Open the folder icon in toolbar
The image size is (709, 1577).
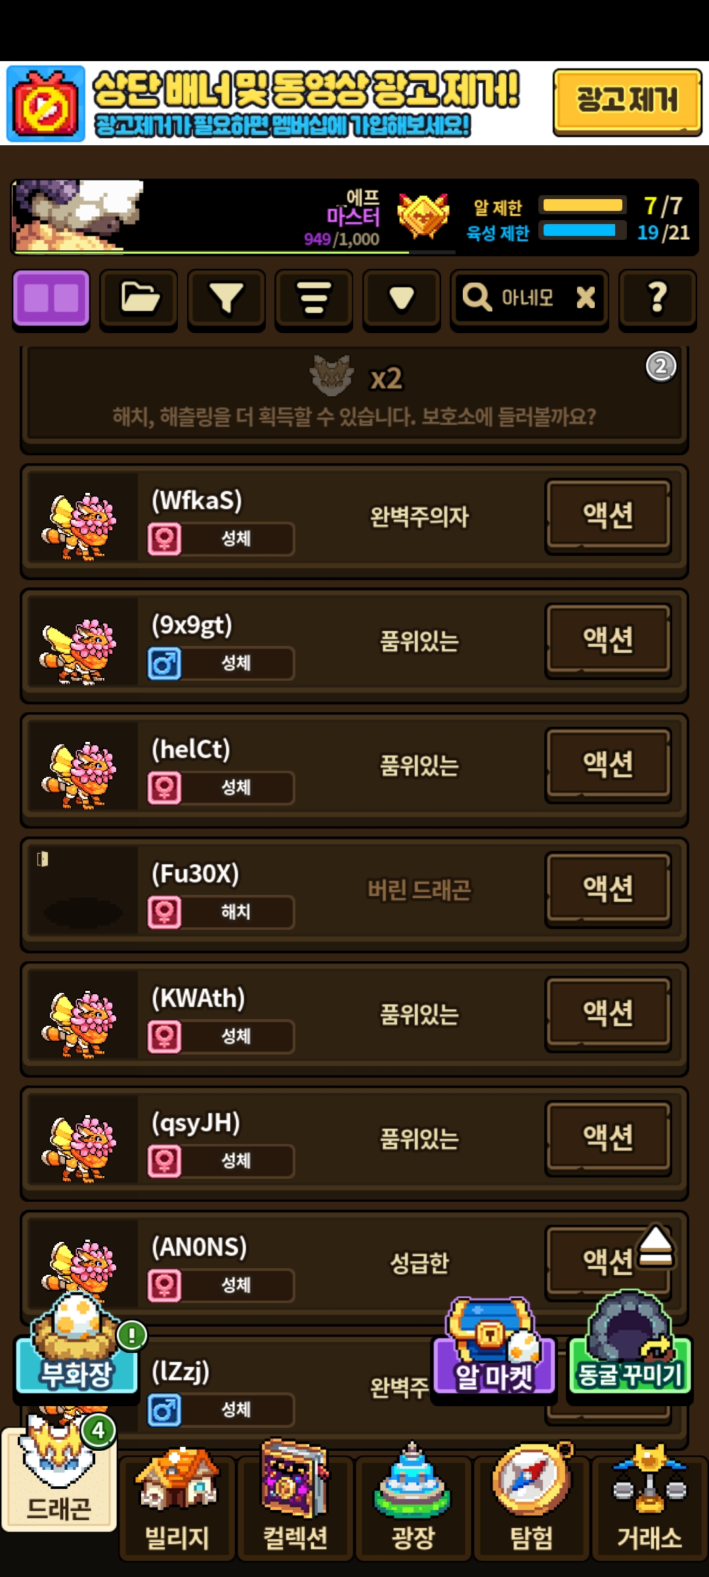(139, 299)
